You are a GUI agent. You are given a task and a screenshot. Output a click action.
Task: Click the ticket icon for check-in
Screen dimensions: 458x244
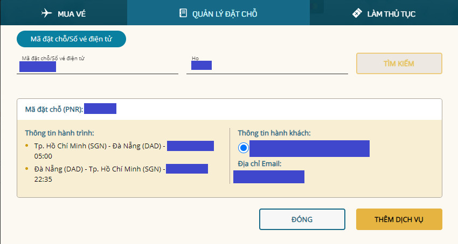point(357,13)
